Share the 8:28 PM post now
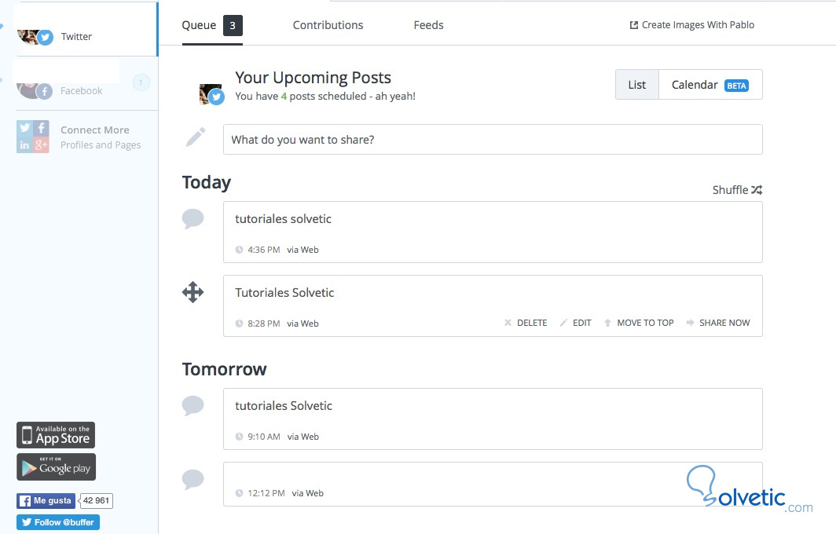The image size is (836, 534). (718, 323)
